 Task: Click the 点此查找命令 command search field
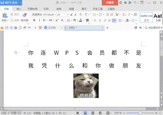coord(154,28)
